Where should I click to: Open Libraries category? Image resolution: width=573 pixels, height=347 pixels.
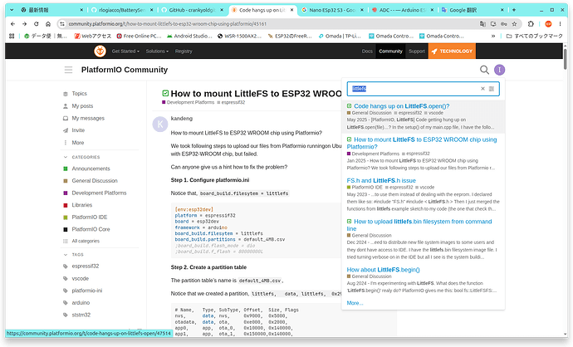pos(82,205)
